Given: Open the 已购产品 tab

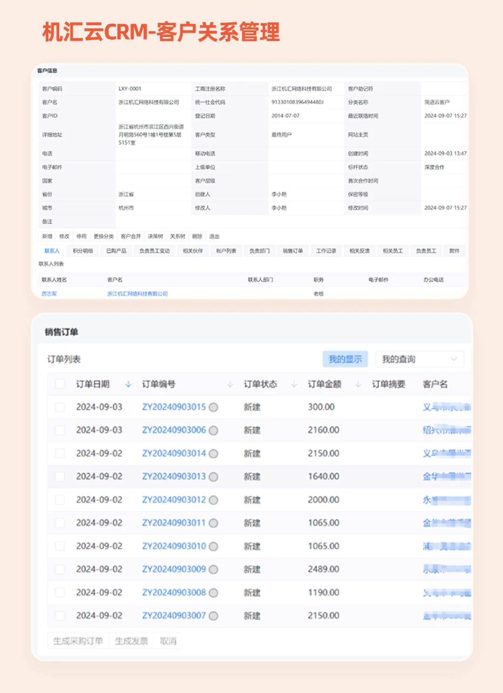Looking at the screenshot, I should coord(116,251).
